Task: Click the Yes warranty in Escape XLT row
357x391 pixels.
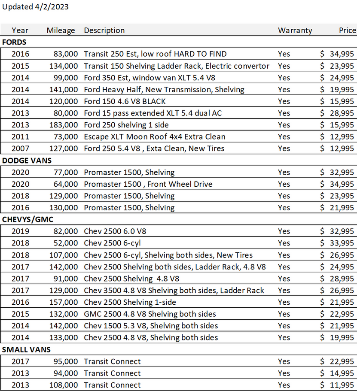Action: click(284, 136)
